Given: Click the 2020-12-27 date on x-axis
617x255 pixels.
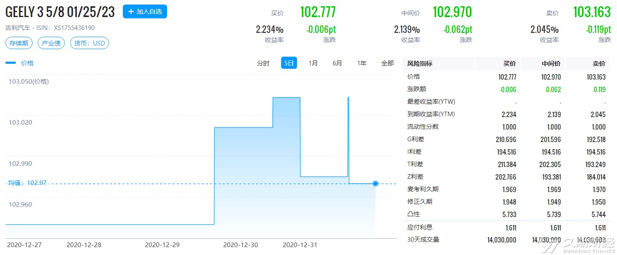Looking at the screenshot, I should 24,245.
